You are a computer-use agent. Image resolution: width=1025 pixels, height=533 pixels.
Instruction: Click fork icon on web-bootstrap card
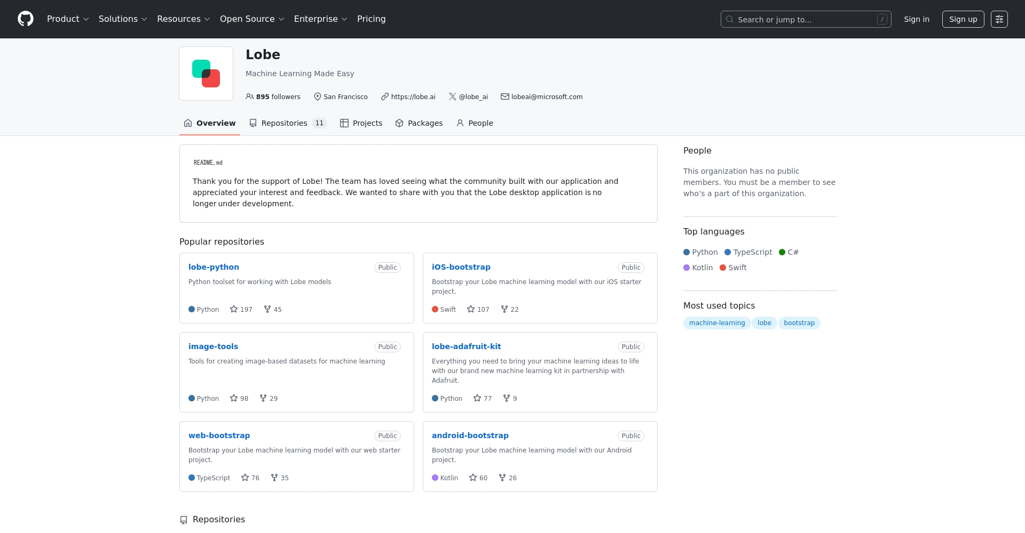tap(274, 478)
